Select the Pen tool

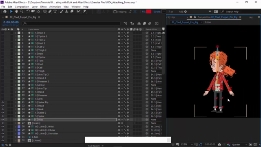click(50, 11)
